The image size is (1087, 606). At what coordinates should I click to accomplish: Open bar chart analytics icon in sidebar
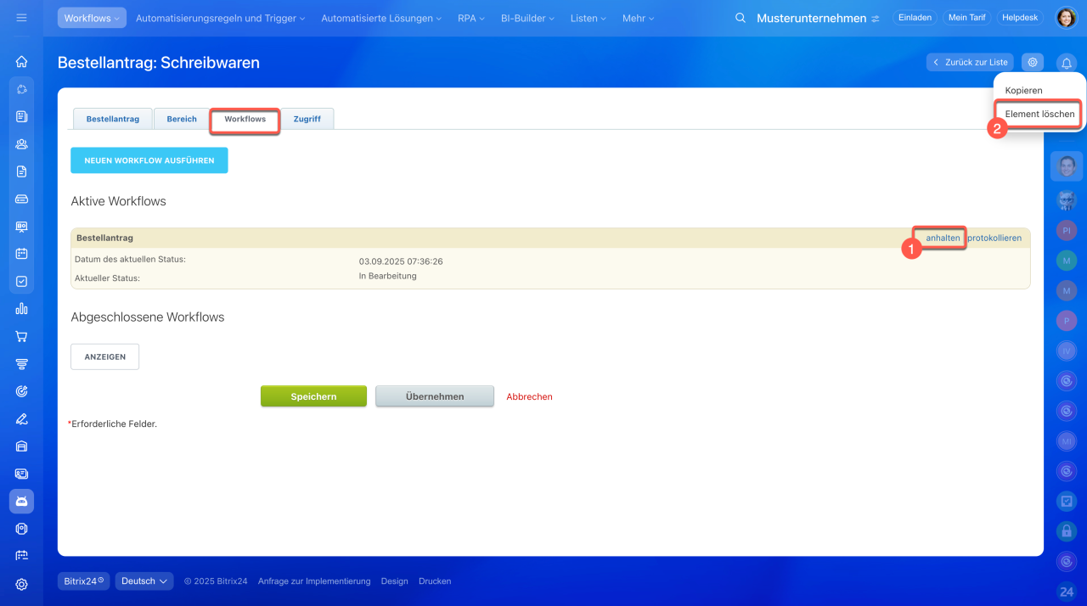coord(21,308)
